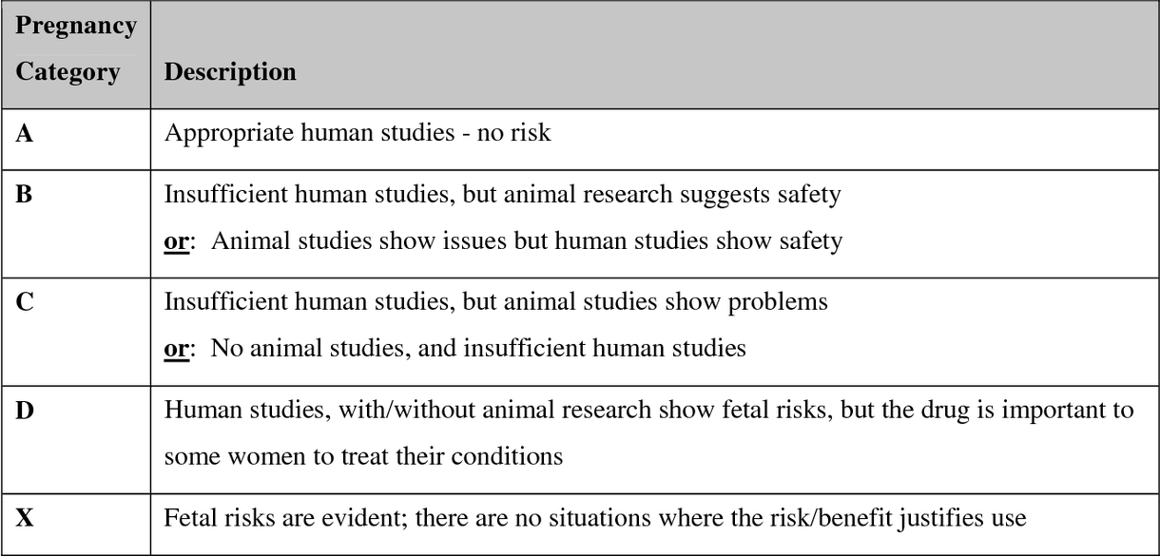The height and width of the screenshot is (556, 1160).
Task: Click the "Pregnancy Category" column header
Action: pyautogui.click(x=76, y=49)
